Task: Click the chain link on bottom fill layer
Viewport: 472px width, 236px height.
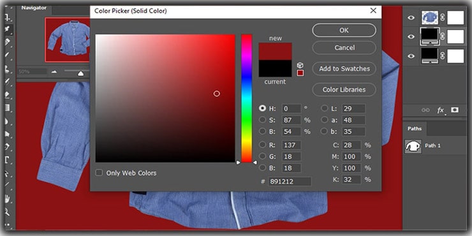Action: pos(442,56)
